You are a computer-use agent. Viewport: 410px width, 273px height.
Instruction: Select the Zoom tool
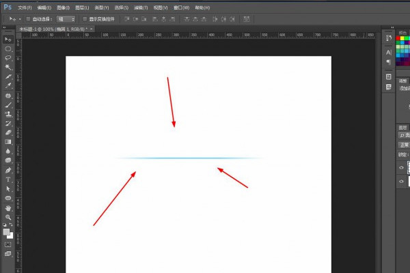coord(8,217)
